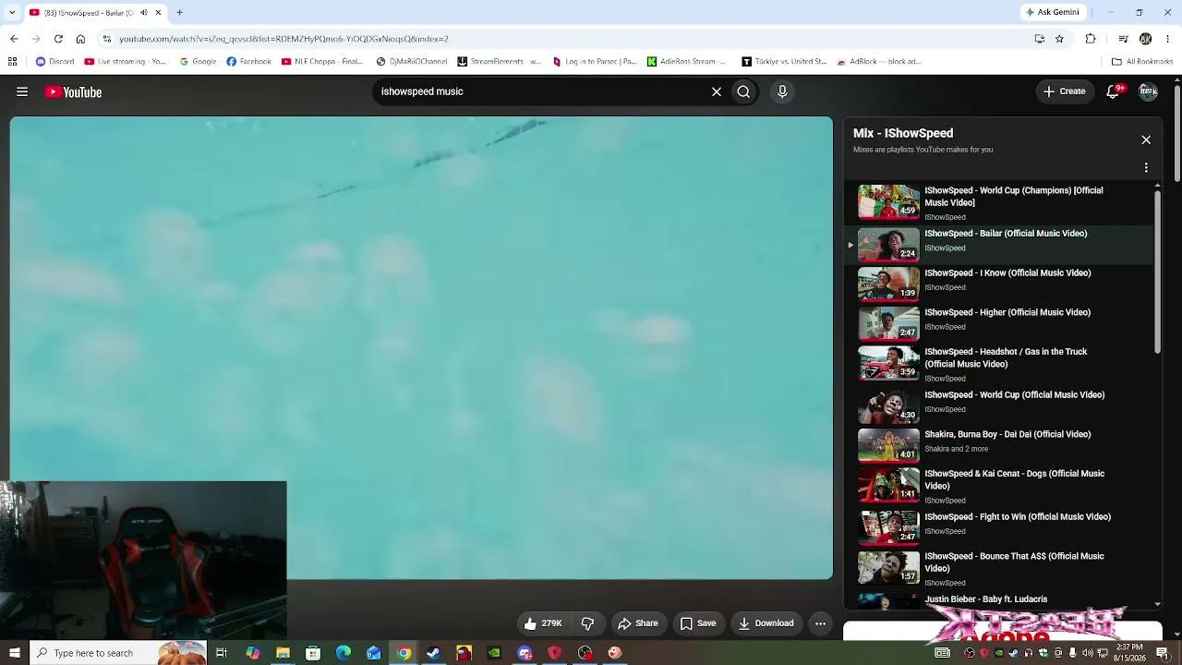Image resolution: width=1182 pixels, height=665 pixels.
Task: Play World Cup (Champions) thumbnail in the mix
Action: point(888,201)
